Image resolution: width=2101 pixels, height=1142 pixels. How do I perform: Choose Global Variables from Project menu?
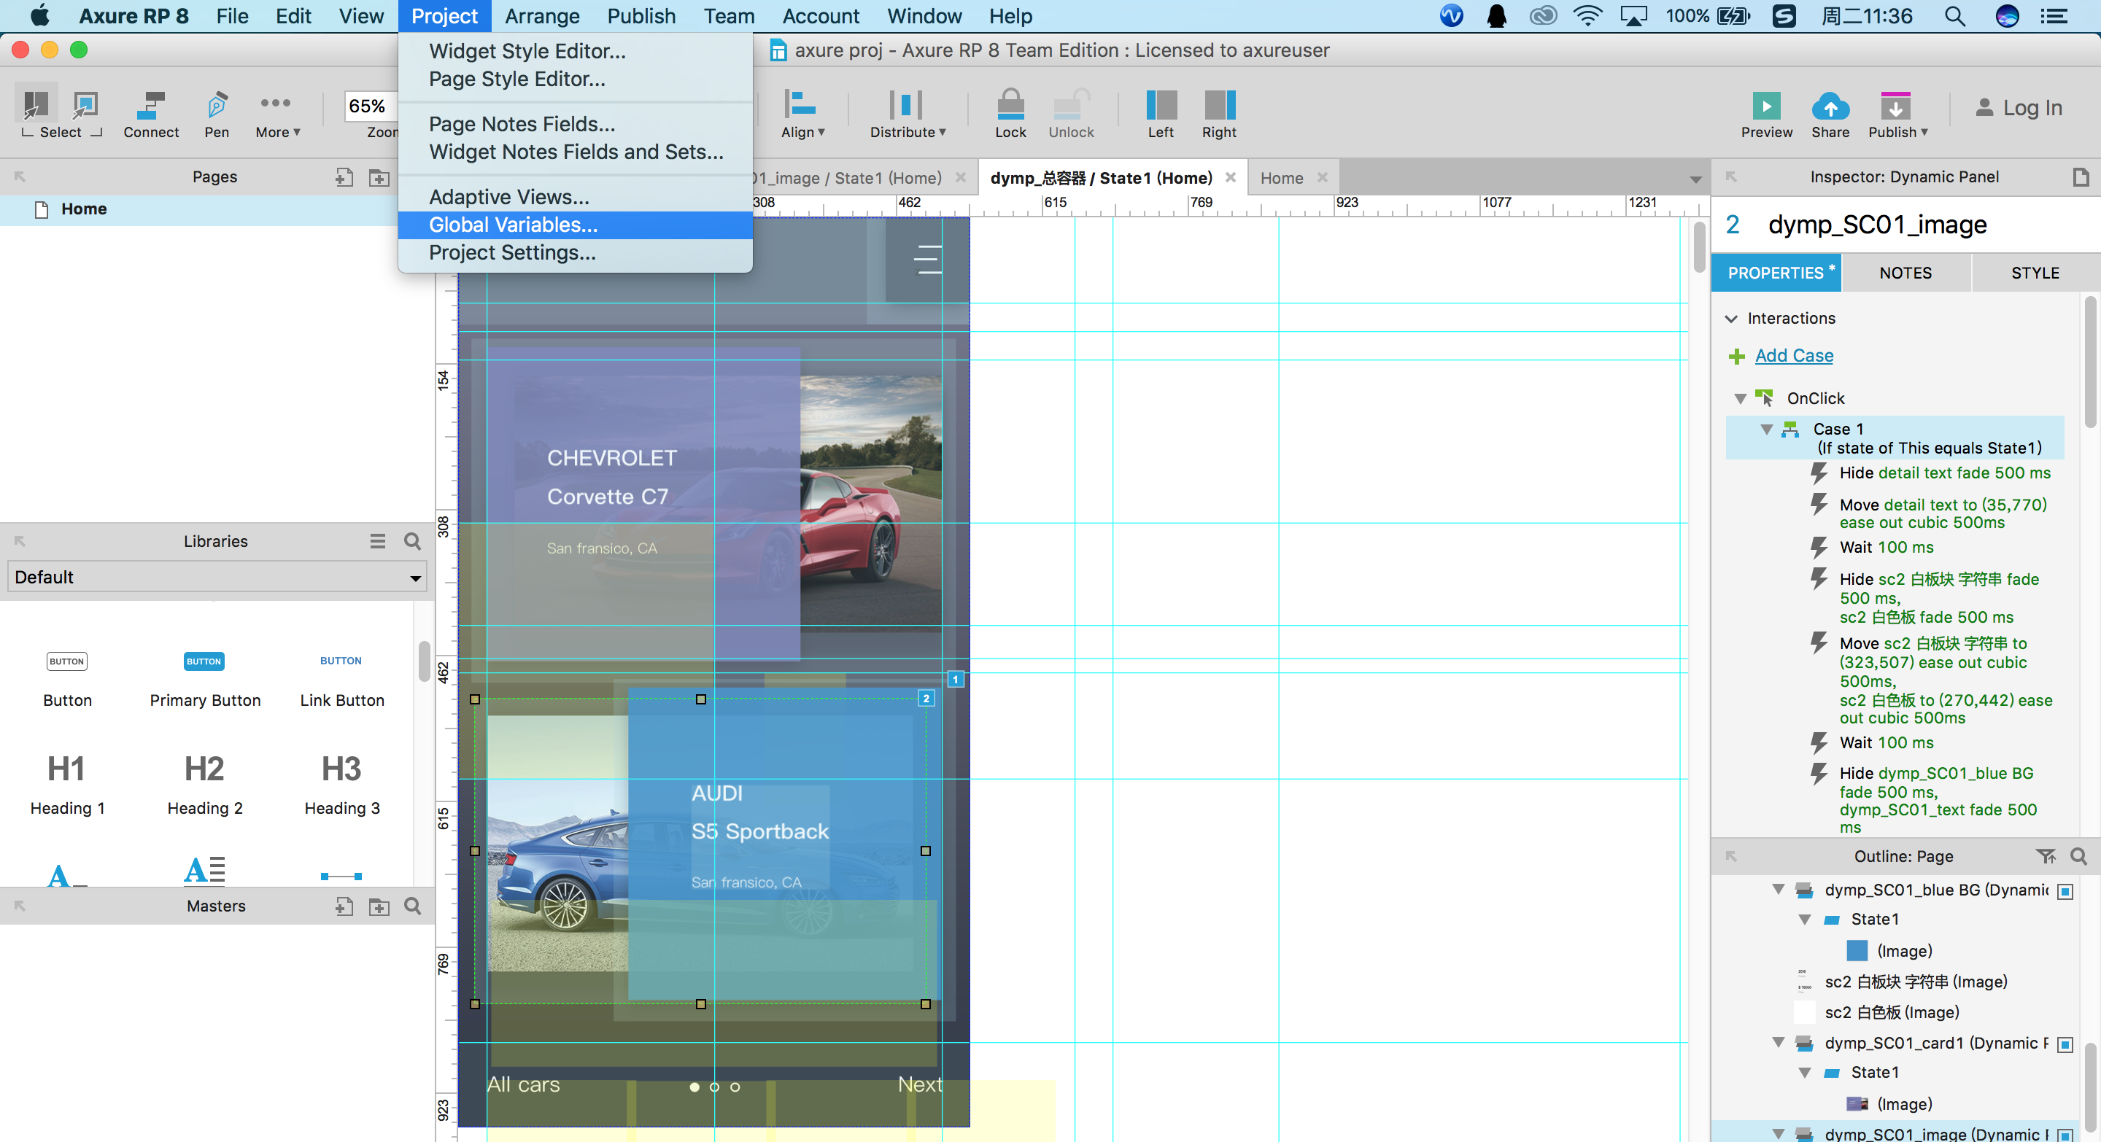coord(513,225)
